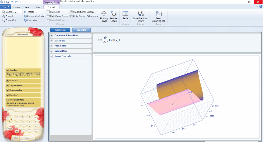Expand Inequalities section
The height and width of the screenshot is (142, 263).
52,51
